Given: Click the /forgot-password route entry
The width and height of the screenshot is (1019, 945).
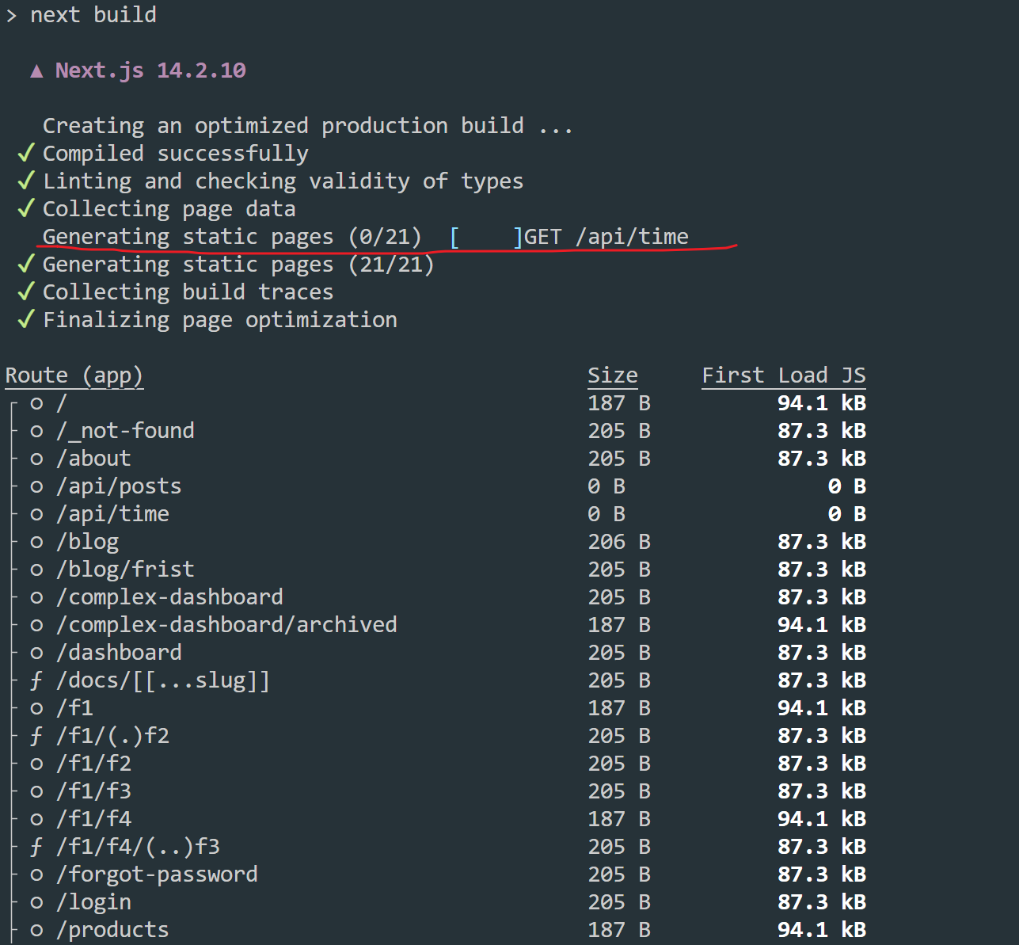Looking at the screenshot, I should click(x=157, y=875).
